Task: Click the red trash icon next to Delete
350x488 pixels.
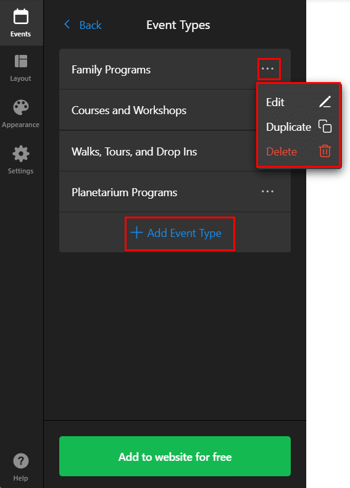Action: point(325,151)
